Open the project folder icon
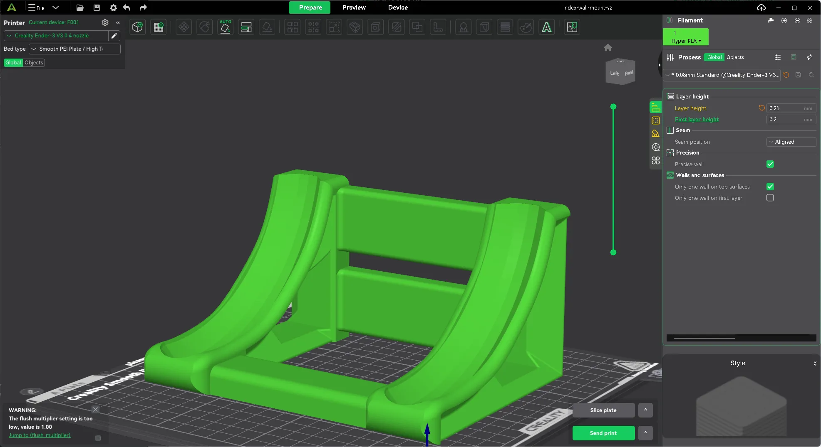 point(80,7)
